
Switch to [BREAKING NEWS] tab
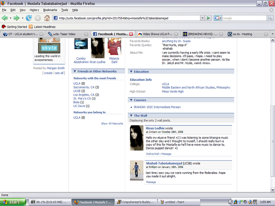pos(202,34)
